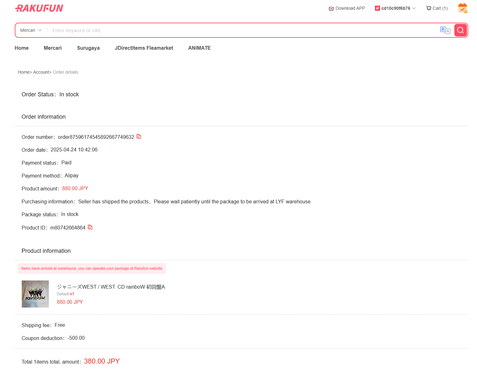This screenshot has width=477, height=379.
Task: Click Home in the breadcrumb
Action: 24,72
